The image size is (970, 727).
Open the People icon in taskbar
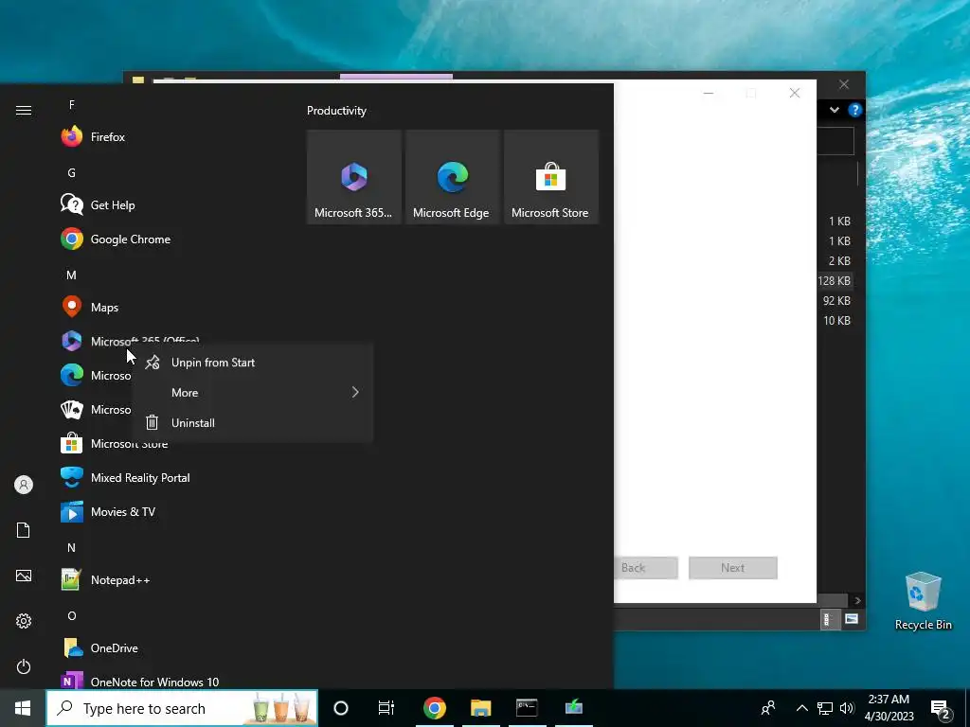pyautogui.click(x=768, y=708)
